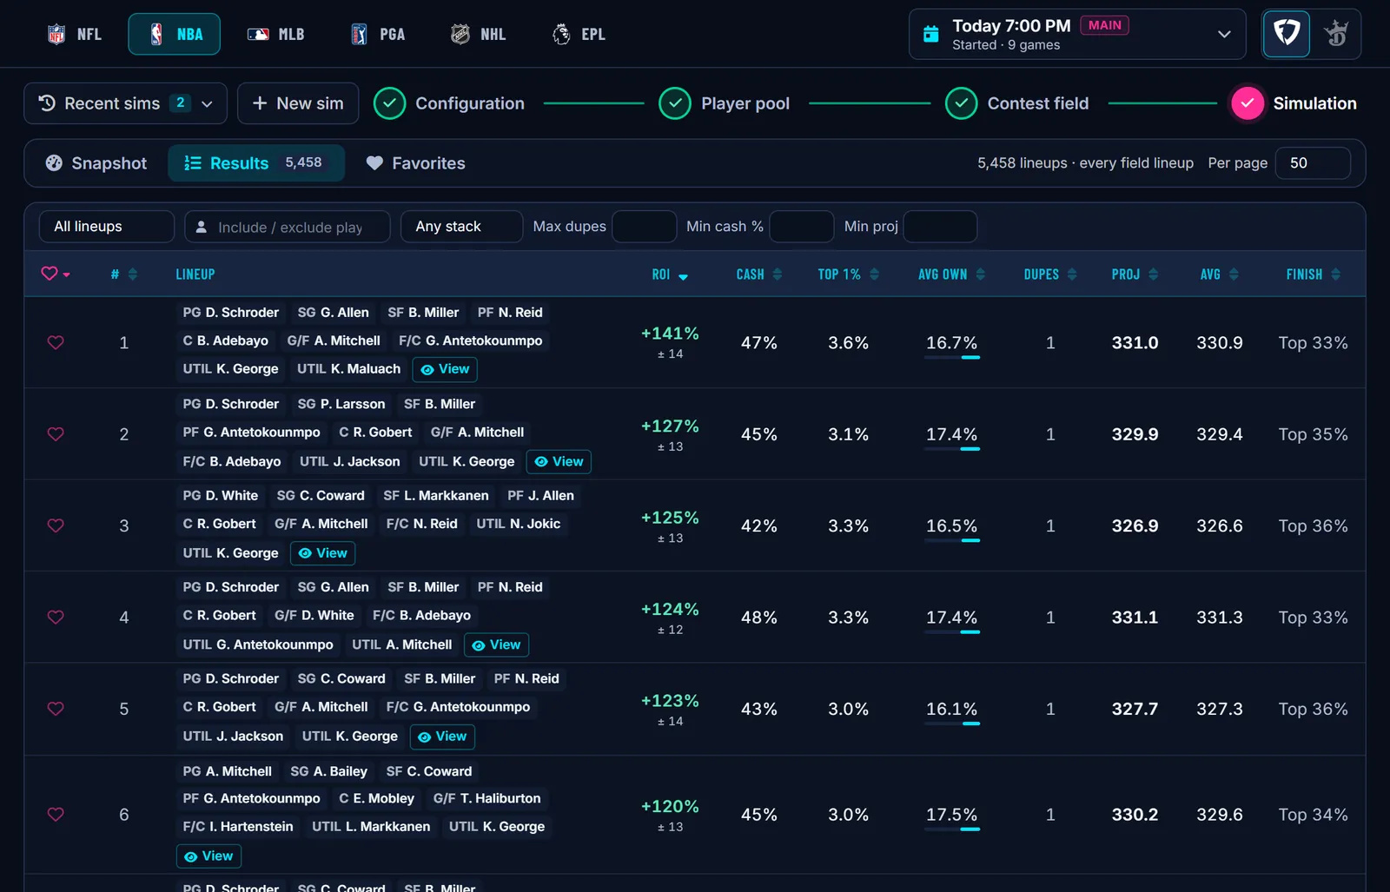Viewport: 1390px width, 892px height.
Task: Expand the Recent sims dropdown
Action: (125, 103)
